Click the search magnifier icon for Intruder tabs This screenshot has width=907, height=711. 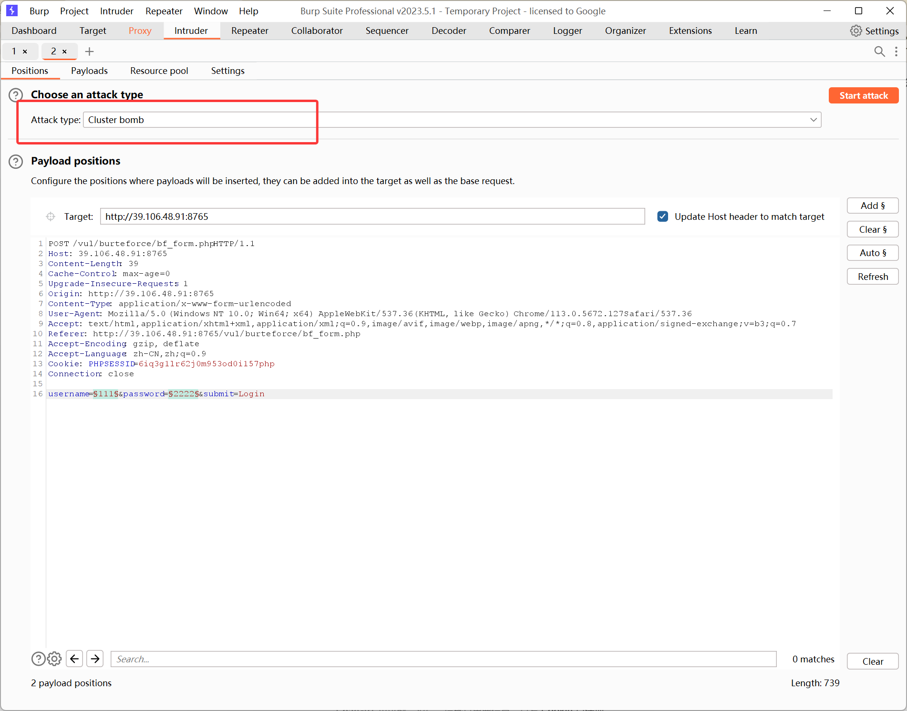(x=879, y=52)
